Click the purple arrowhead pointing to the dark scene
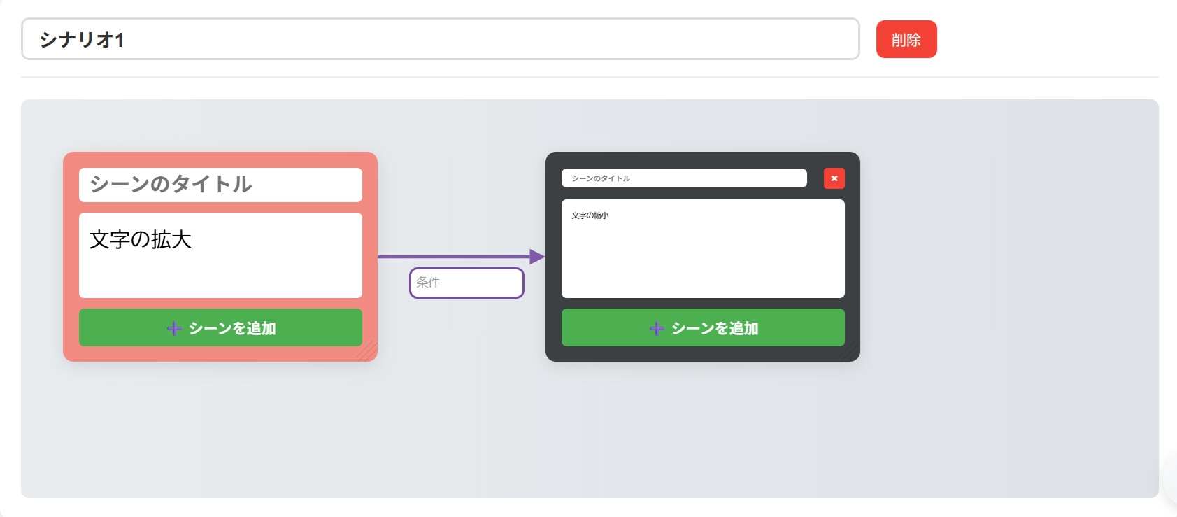 (536, 257)
